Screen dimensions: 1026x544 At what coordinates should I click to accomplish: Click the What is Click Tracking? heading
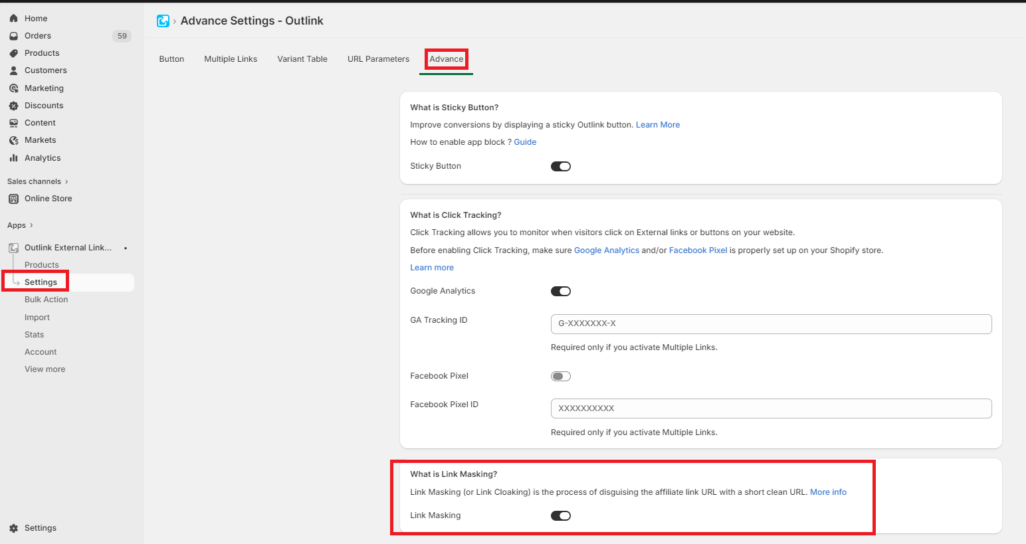pyautogui.click(x=456, y=215)
